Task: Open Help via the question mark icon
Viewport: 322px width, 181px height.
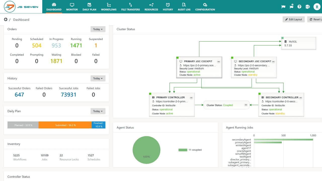Action: tap(299, 7)
